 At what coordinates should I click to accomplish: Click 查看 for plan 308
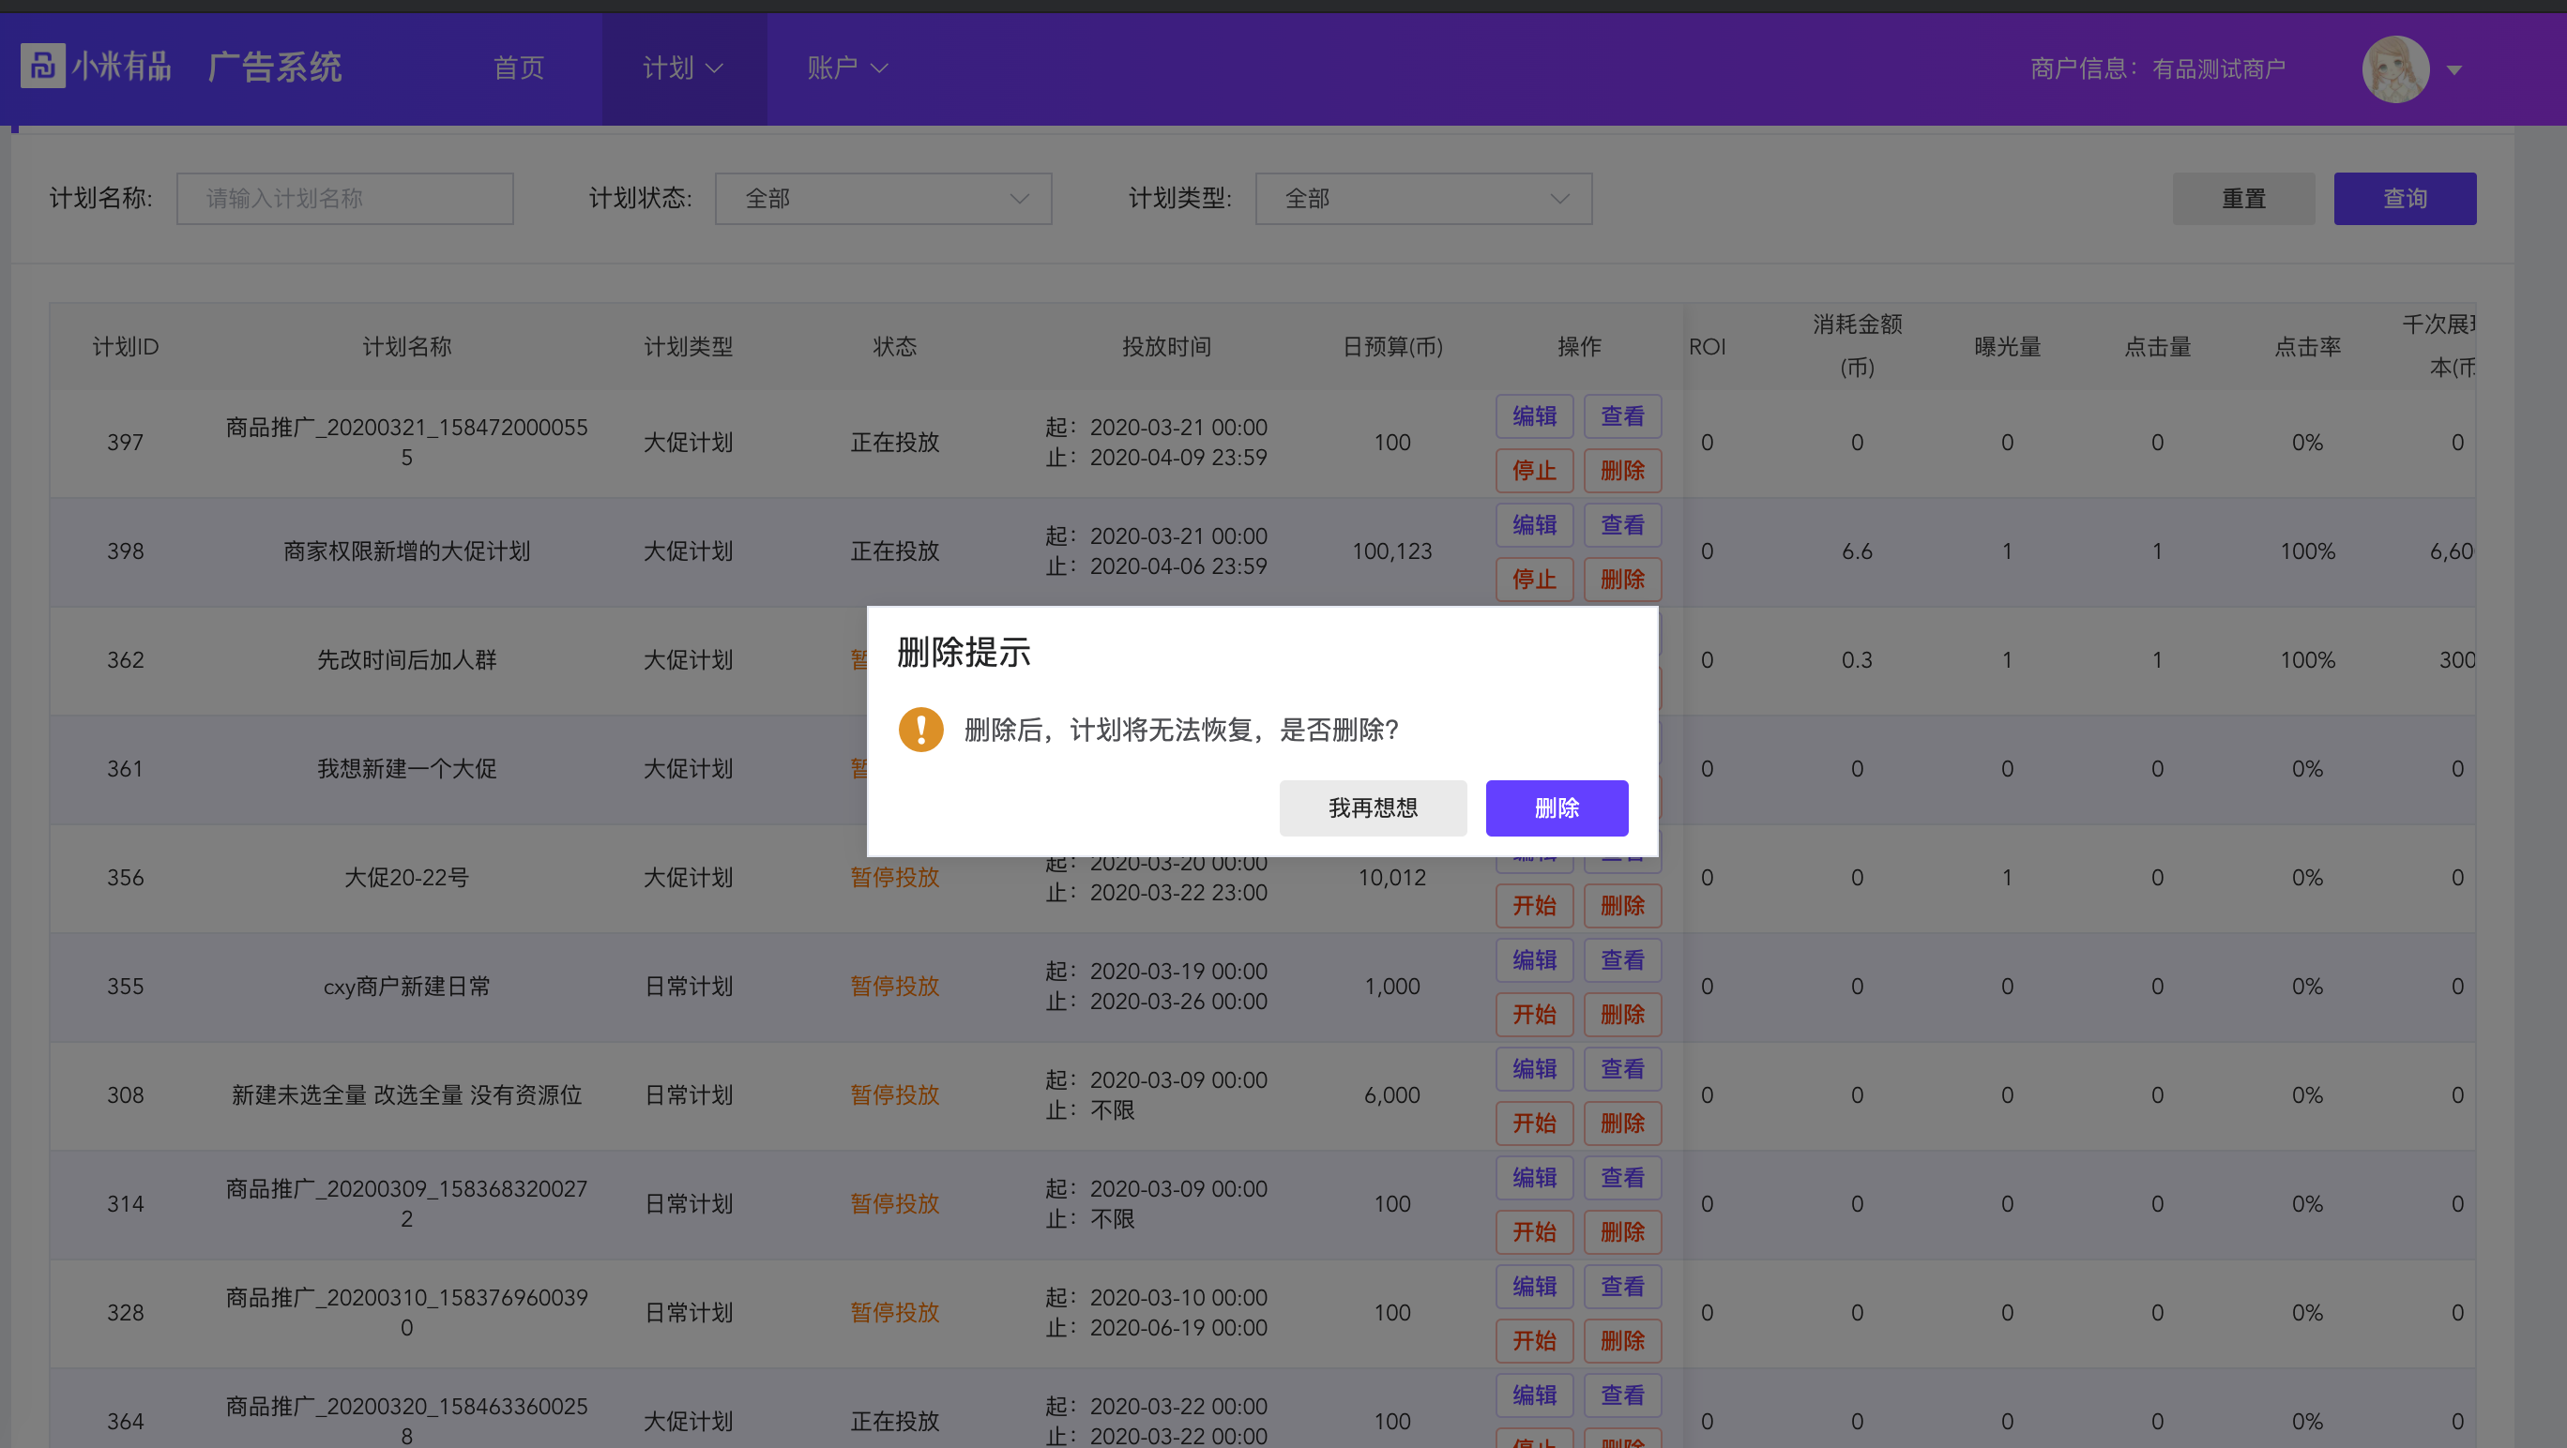[1622, 1068]
